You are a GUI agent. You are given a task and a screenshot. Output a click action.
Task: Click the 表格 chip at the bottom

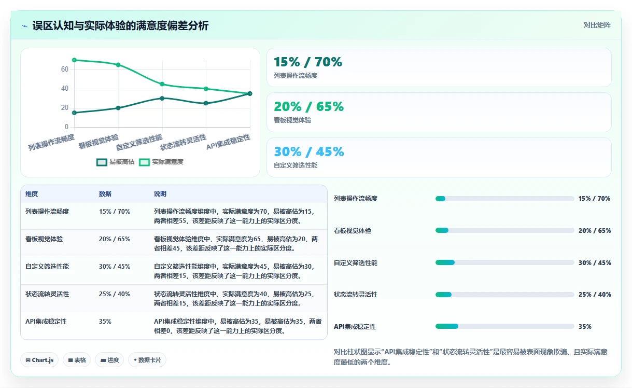coord(76,360)
